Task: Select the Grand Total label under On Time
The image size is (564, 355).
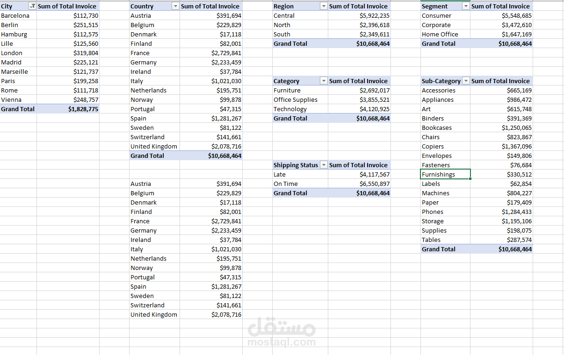Action: click(x=290, y=193)
